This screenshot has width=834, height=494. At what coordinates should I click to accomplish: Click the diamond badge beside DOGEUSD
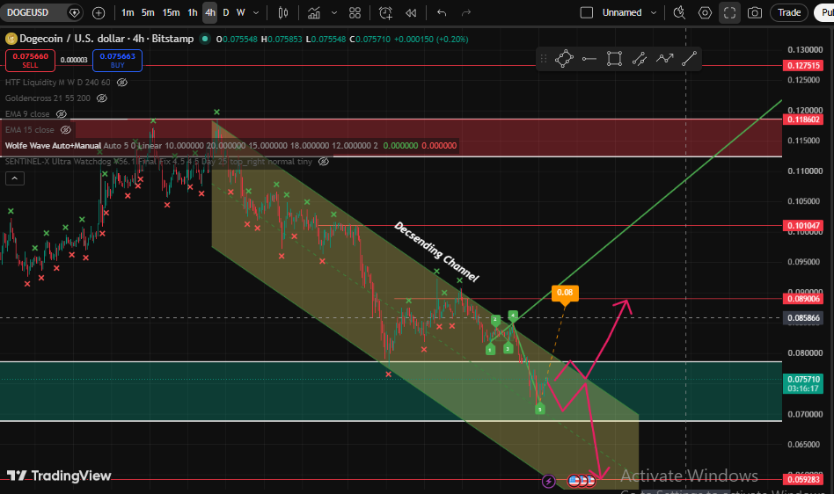click(x=75, y=13)
